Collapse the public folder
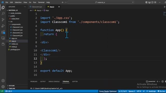Screen dimensions: 166x93 13,16
